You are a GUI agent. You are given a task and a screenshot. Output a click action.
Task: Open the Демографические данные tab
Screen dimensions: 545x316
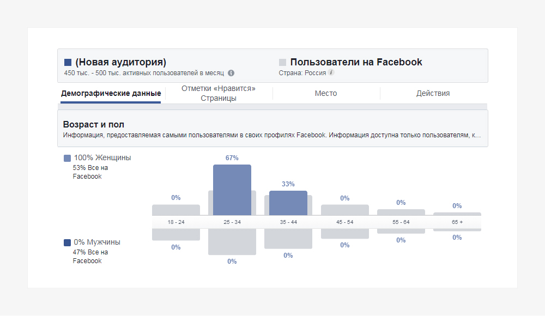click(111, 93)
